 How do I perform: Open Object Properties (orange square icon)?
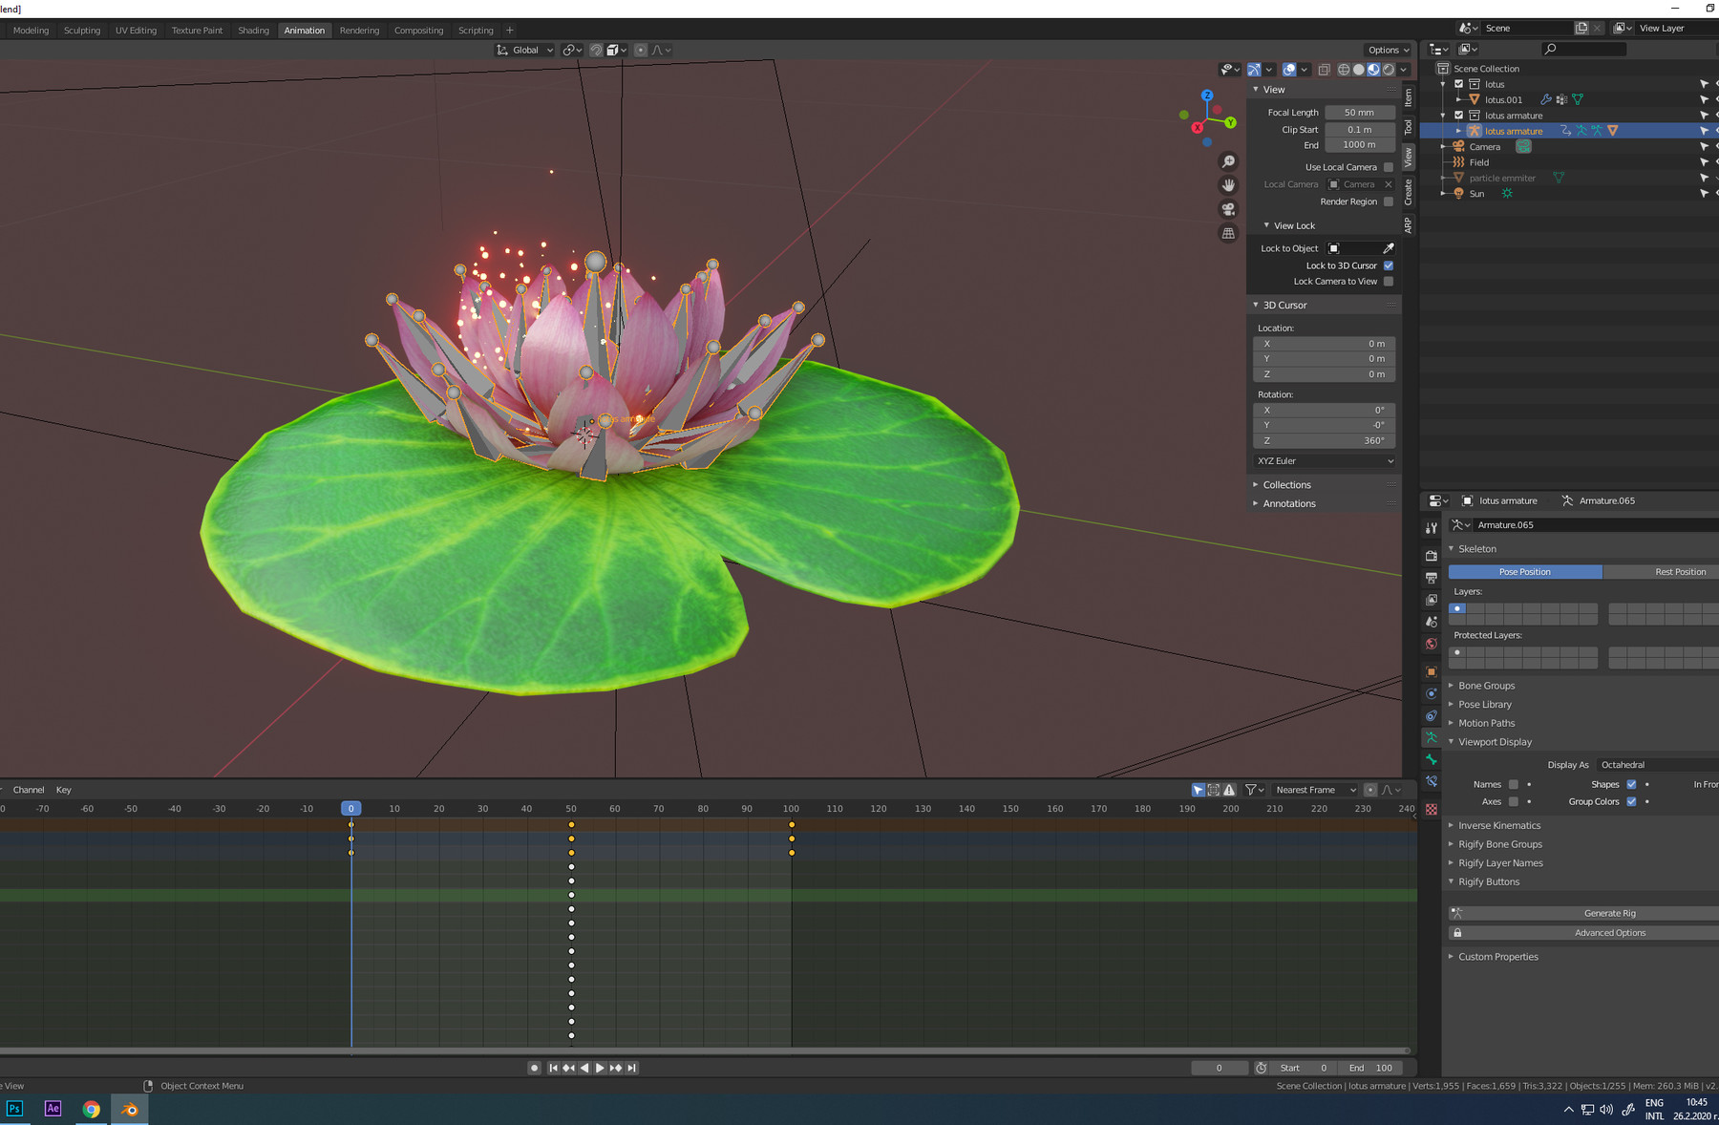point(1431,671)
